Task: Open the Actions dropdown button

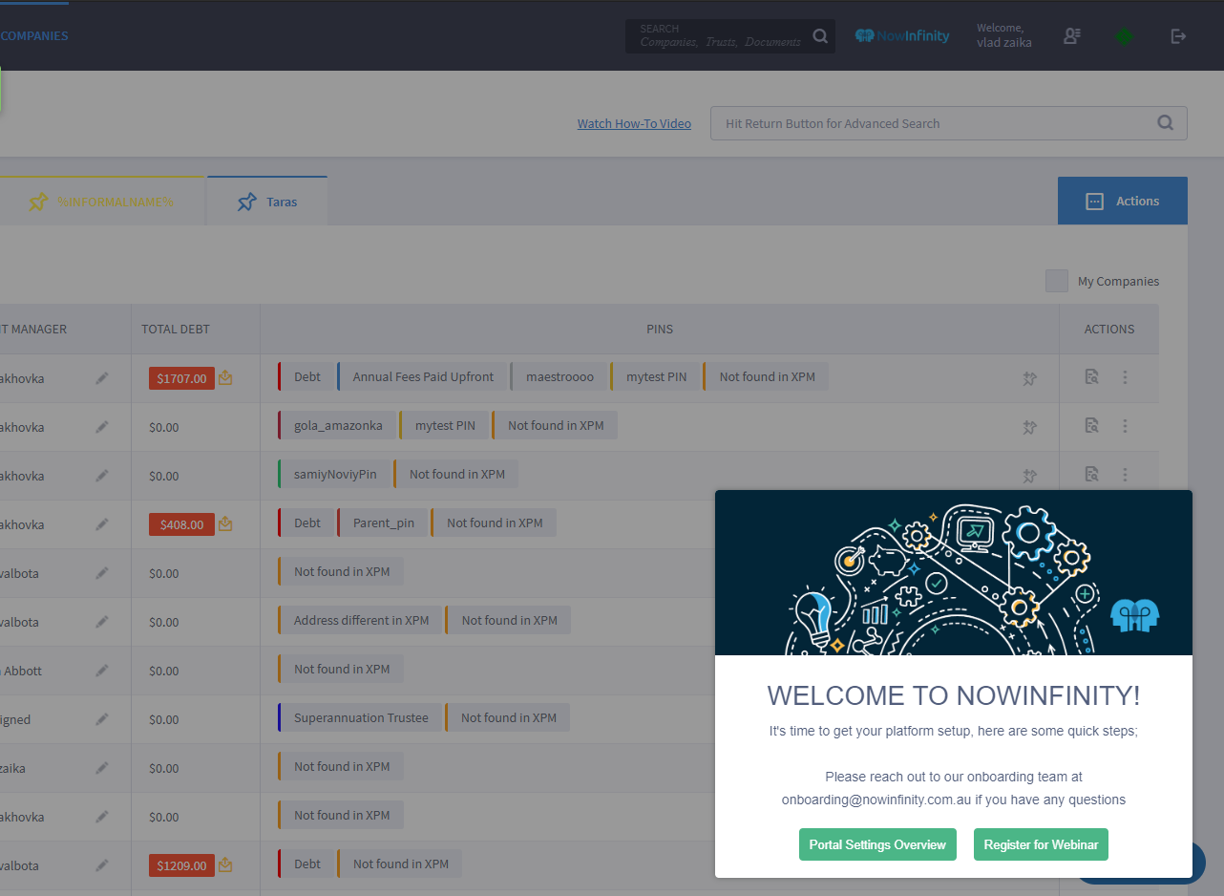Action: point(1123,201)
